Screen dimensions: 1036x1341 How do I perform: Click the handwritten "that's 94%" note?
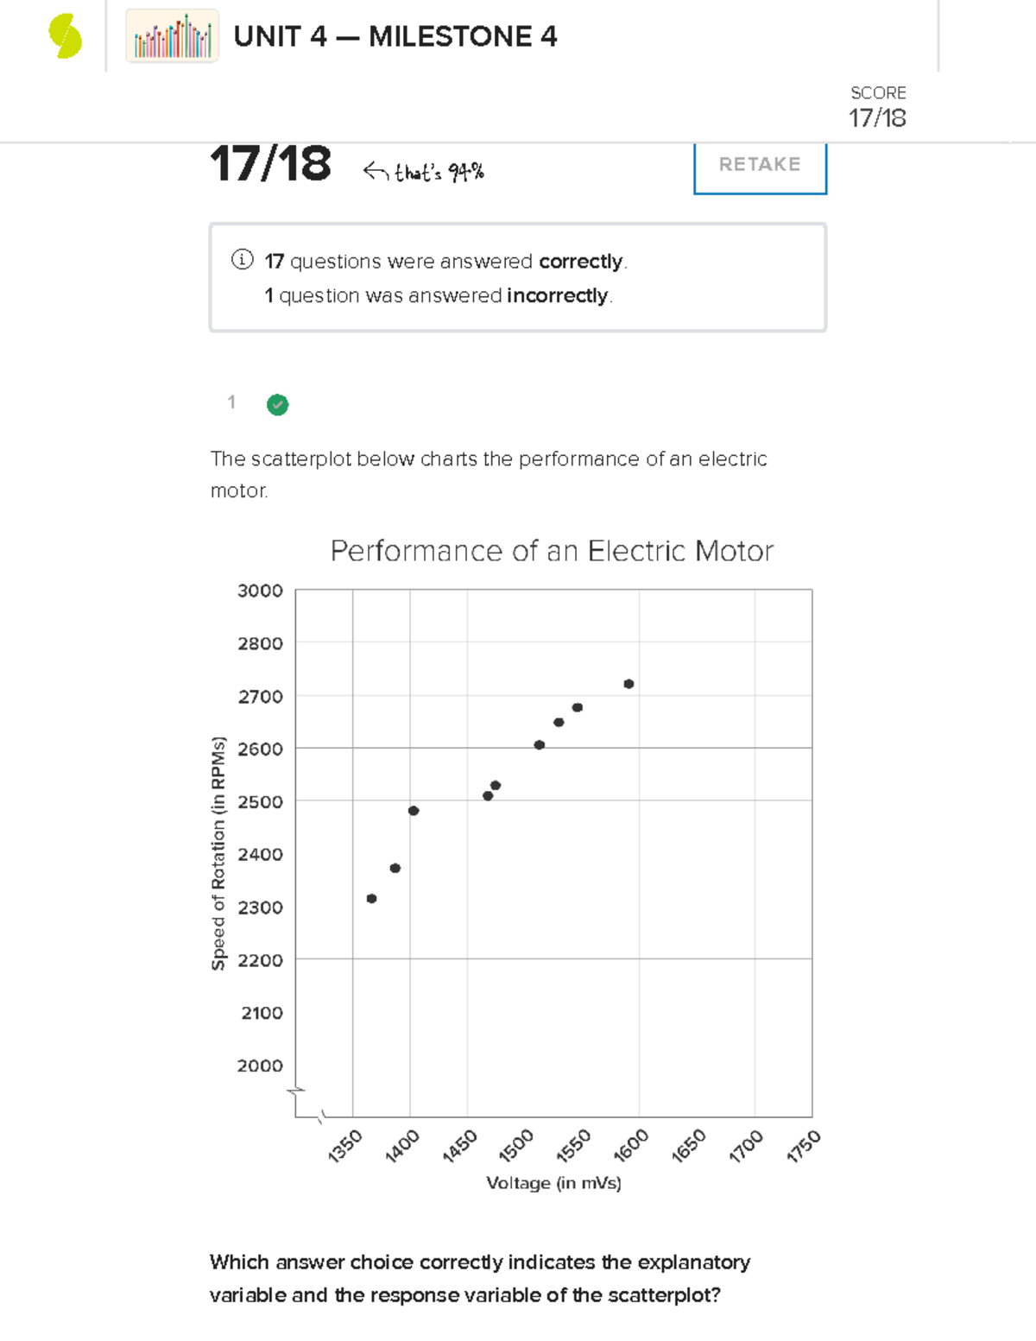click(439, 173)
